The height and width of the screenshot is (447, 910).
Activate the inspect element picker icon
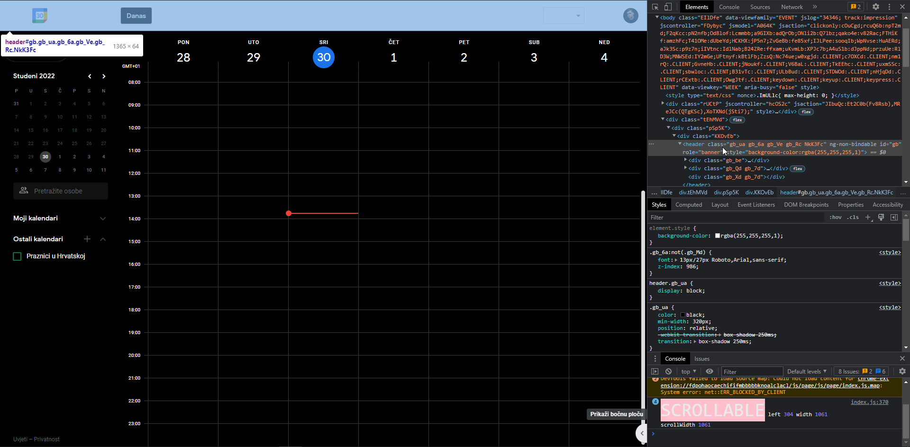655,7
